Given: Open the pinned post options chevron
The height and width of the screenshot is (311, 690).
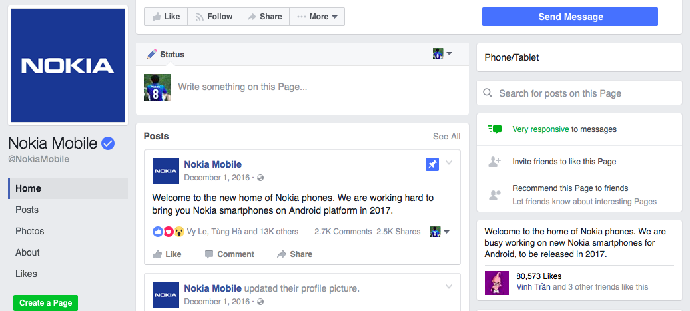Looking at the screenshot, I should 449,163.
